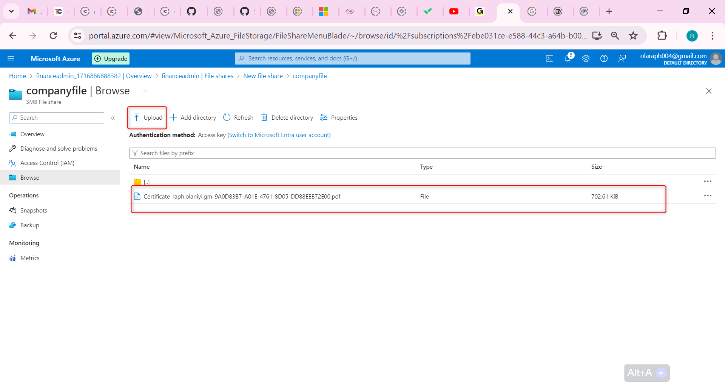Click the Upgrade button

[x=110, y=58]
